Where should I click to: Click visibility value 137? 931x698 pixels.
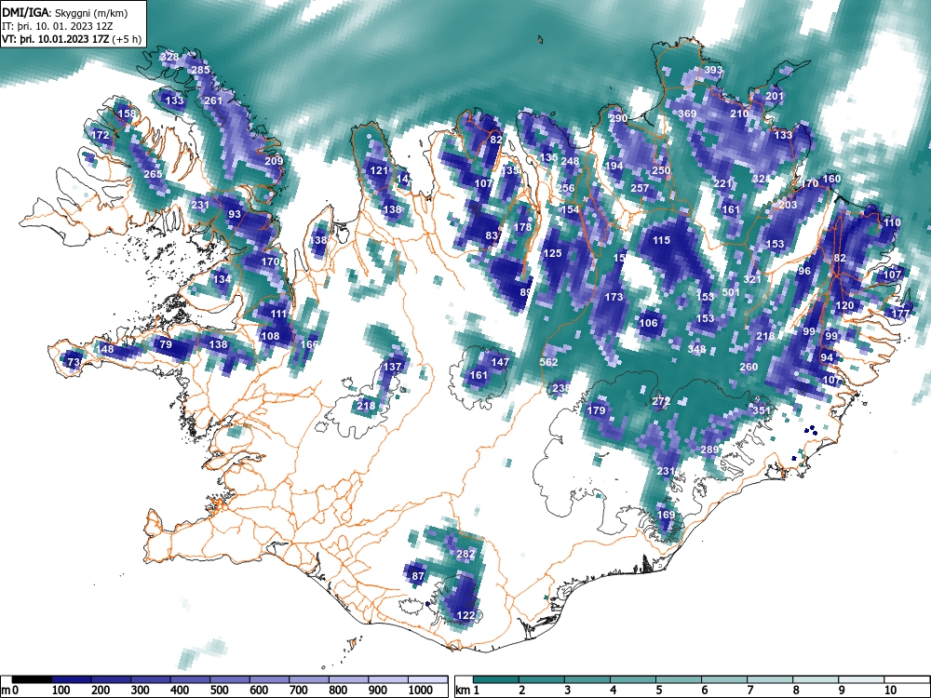392,366
